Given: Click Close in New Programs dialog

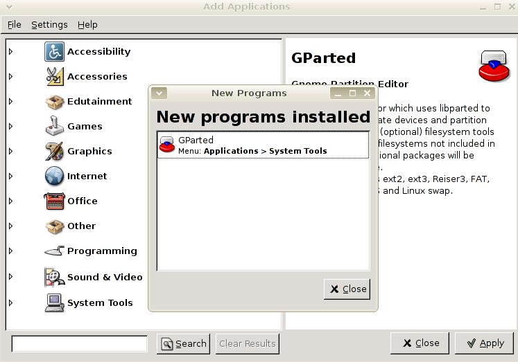Looking at the screenshot, I should (x=347, y=289).
